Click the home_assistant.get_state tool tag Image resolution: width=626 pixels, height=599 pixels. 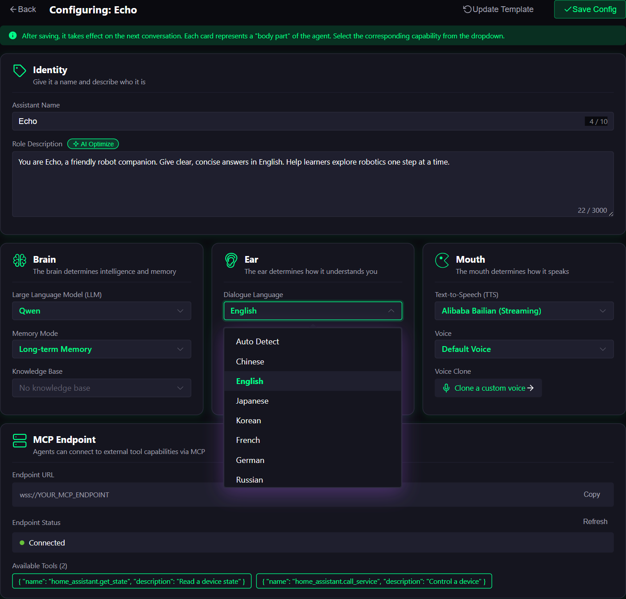point(132,581)
